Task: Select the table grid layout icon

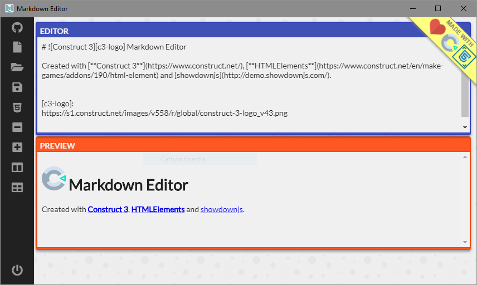Action: coord(17,188)
